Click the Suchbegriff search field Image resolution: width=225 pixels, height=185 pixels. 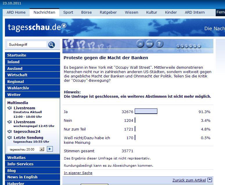coord(27,44)
